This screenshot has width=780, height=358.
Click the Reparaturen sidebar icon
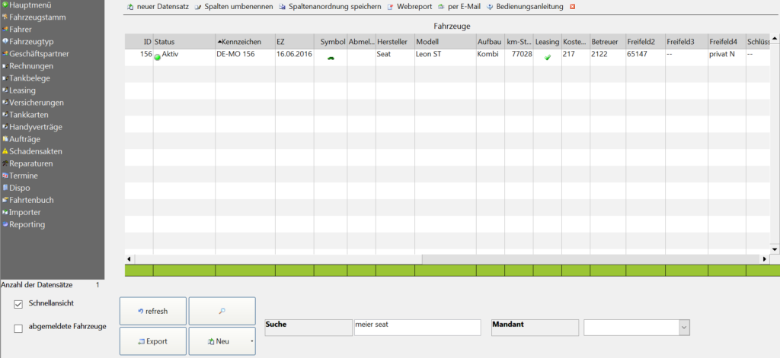[x=5, y=163]
